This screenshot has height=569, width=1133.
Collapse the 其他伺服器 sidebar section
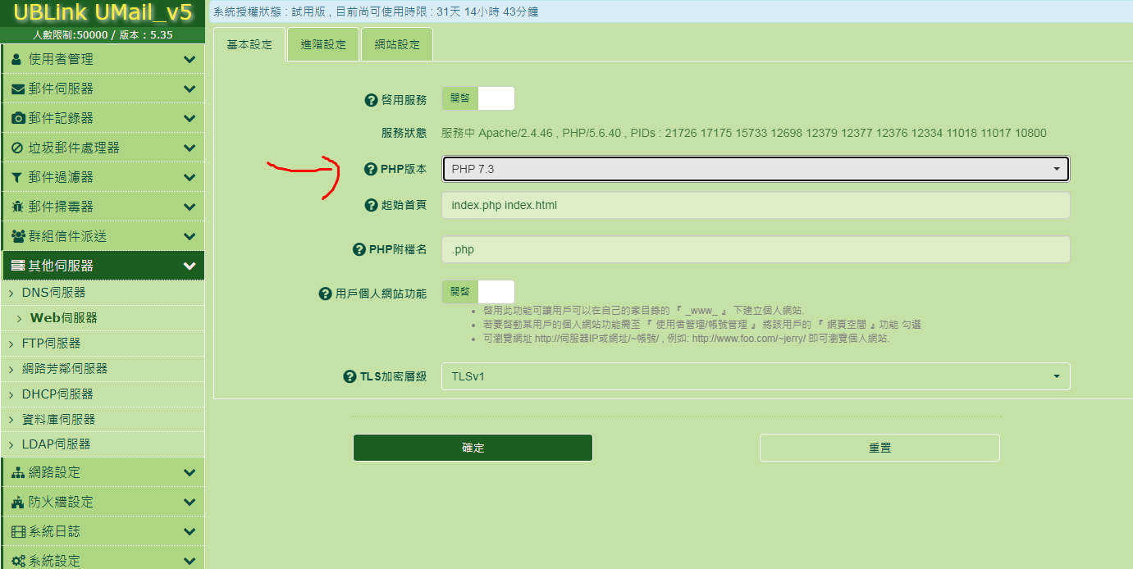[x=103, y=266]
